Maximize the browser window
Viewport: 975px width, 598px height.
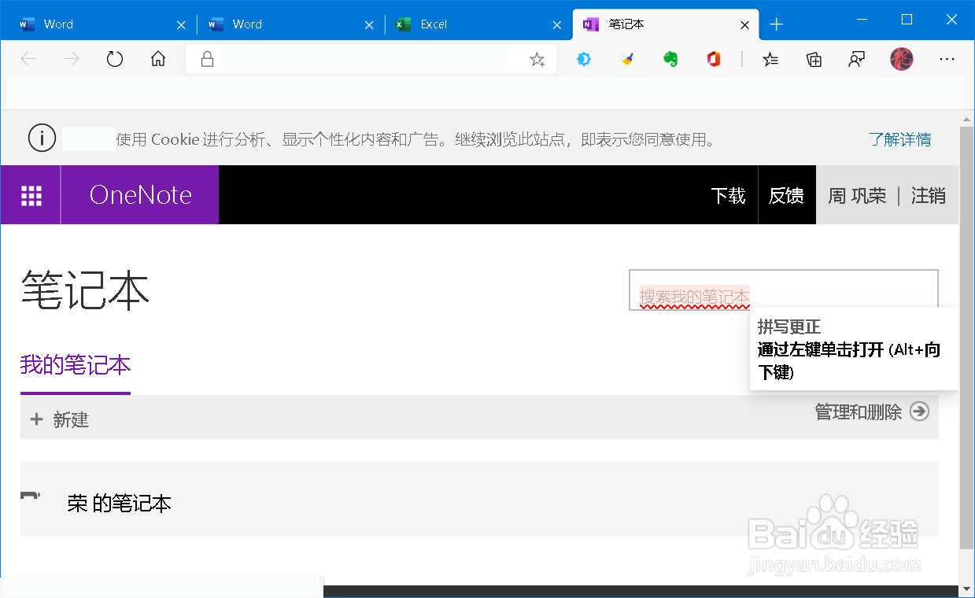point(907,20)
